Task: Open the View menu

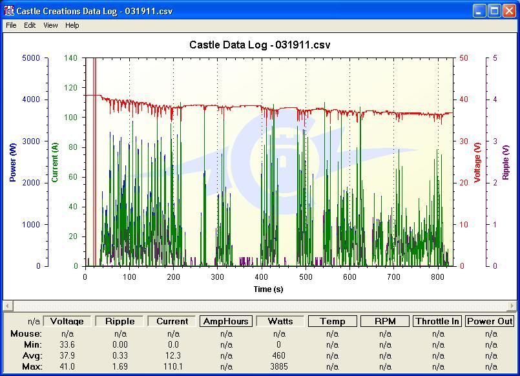Action: (x=50, y=25)
